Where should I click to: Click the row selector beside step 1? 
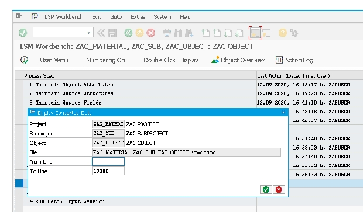pos(19,85)
